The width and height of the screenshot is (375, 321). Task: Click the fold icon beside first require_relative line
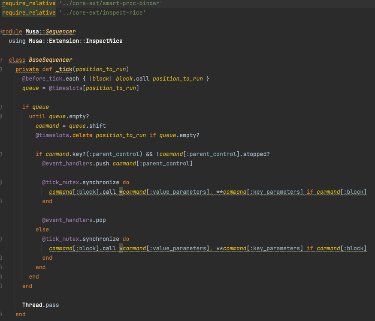2,3
